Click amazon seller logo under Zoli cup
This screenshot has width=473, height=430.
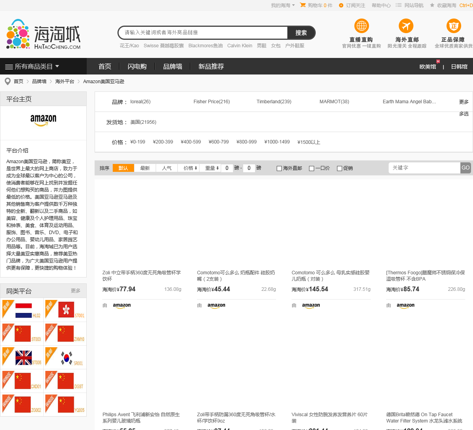point(122,305)
